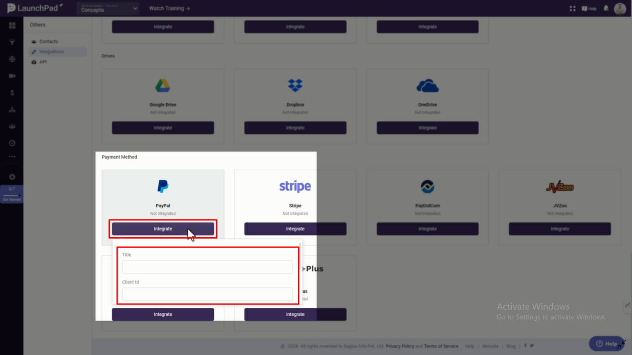Click the Dropbox card title
Screen dimensions: 632x355
pos(295,105)
